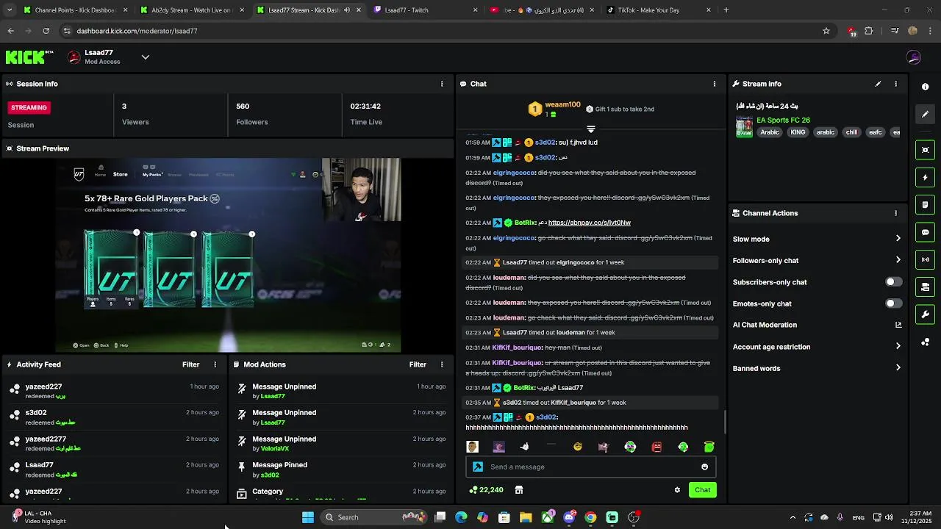Click the KING stream tag
The image size is (941, 529).
coord(798,132)
